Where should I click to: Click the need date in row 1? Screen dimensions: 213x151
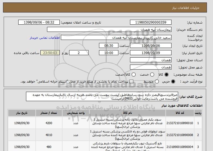coord(22,123)
